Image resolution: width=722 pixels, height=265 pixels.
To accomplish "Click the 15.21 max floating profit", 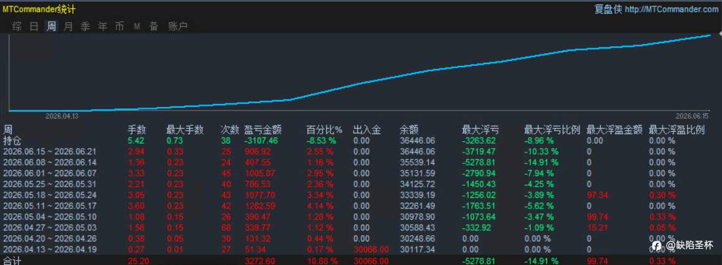I will pos(597,228).
